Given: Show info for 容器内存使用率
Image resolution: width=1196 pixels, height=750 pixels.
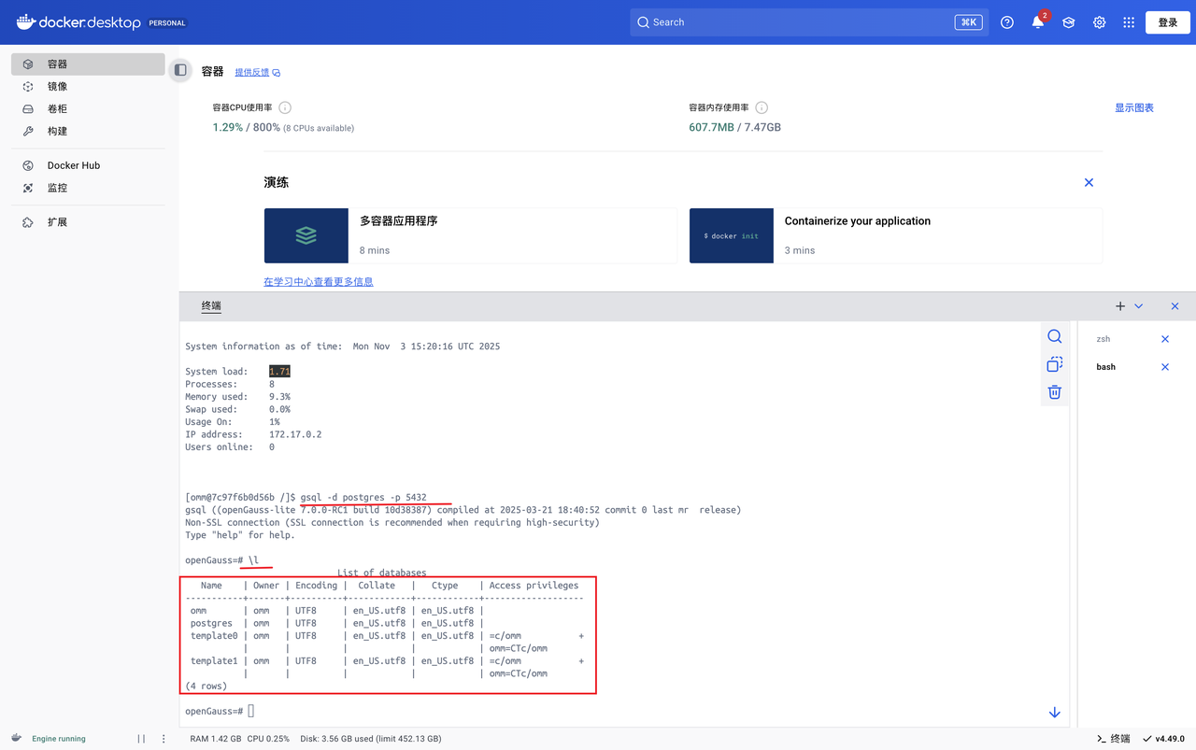Looking at the screenshot, I should [762, 108].
